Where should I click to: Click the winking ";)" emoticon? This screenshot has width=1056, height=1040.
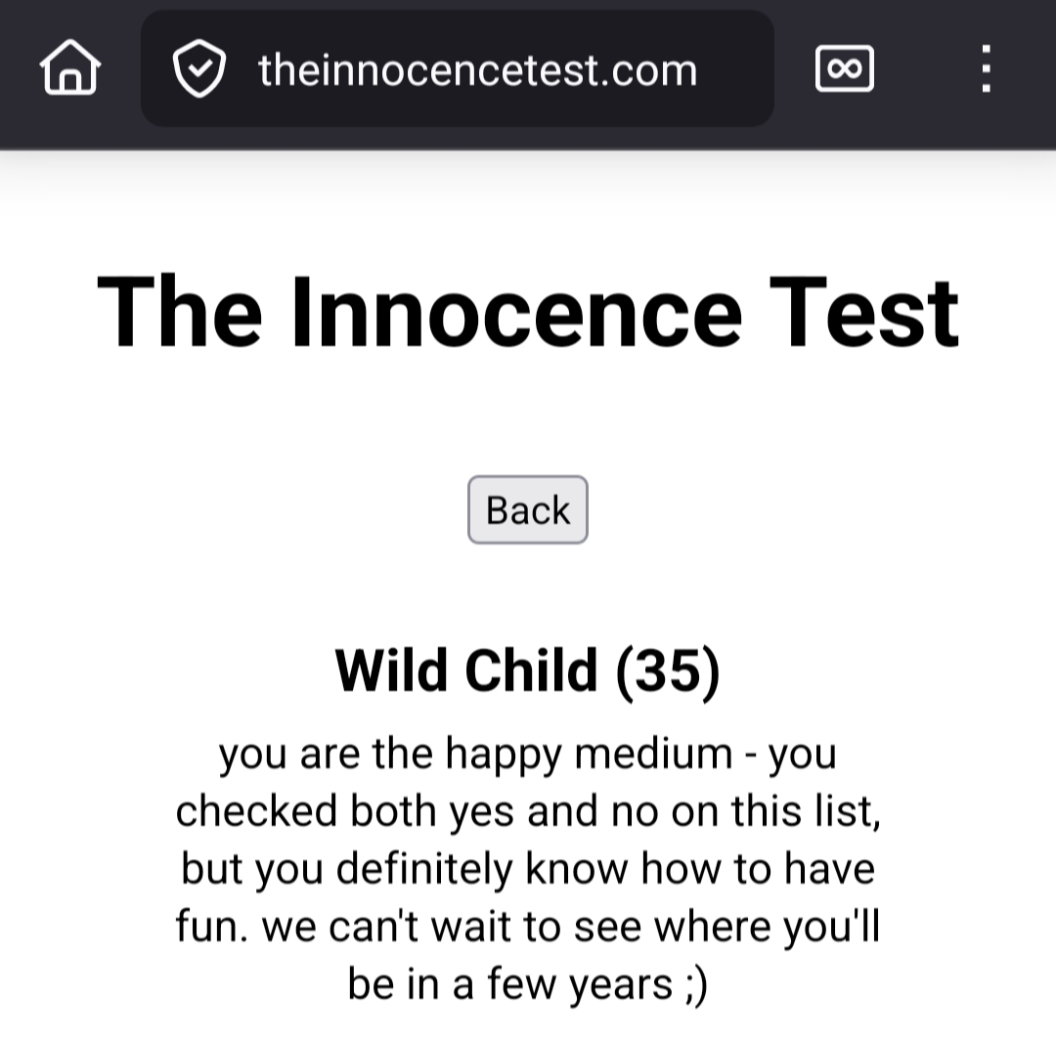692,983
